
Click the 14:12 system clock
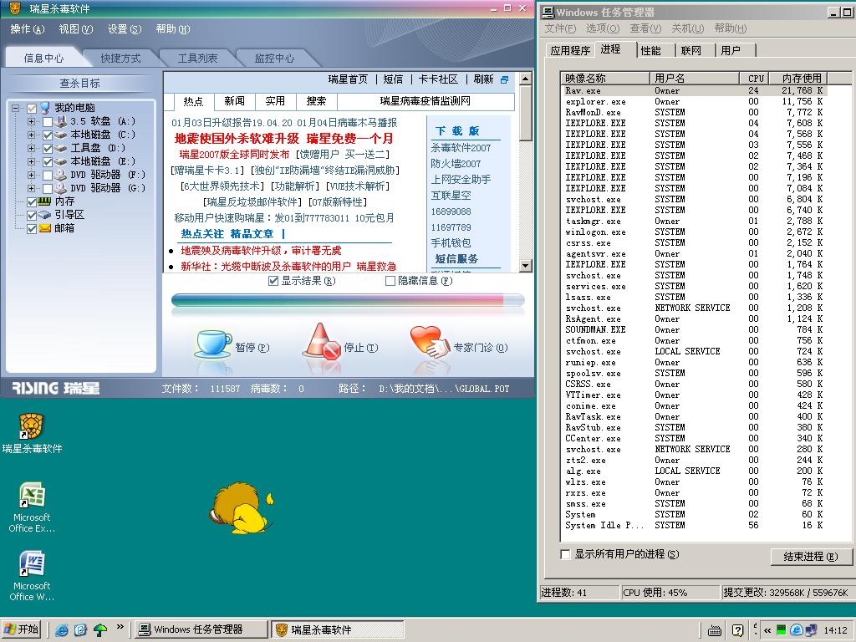835,630
